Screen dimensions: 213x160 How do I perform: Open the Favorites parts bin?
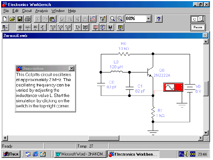[5, 28]
